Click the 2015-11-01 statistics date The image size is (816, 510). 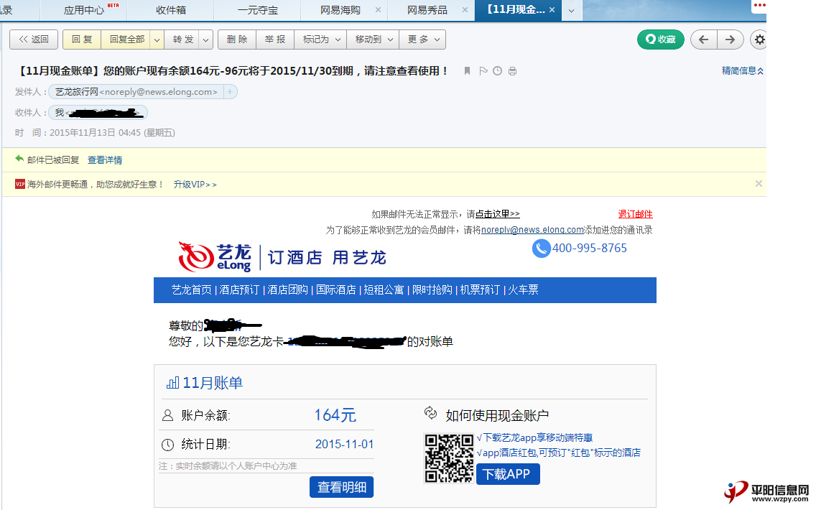coord(345,444)
